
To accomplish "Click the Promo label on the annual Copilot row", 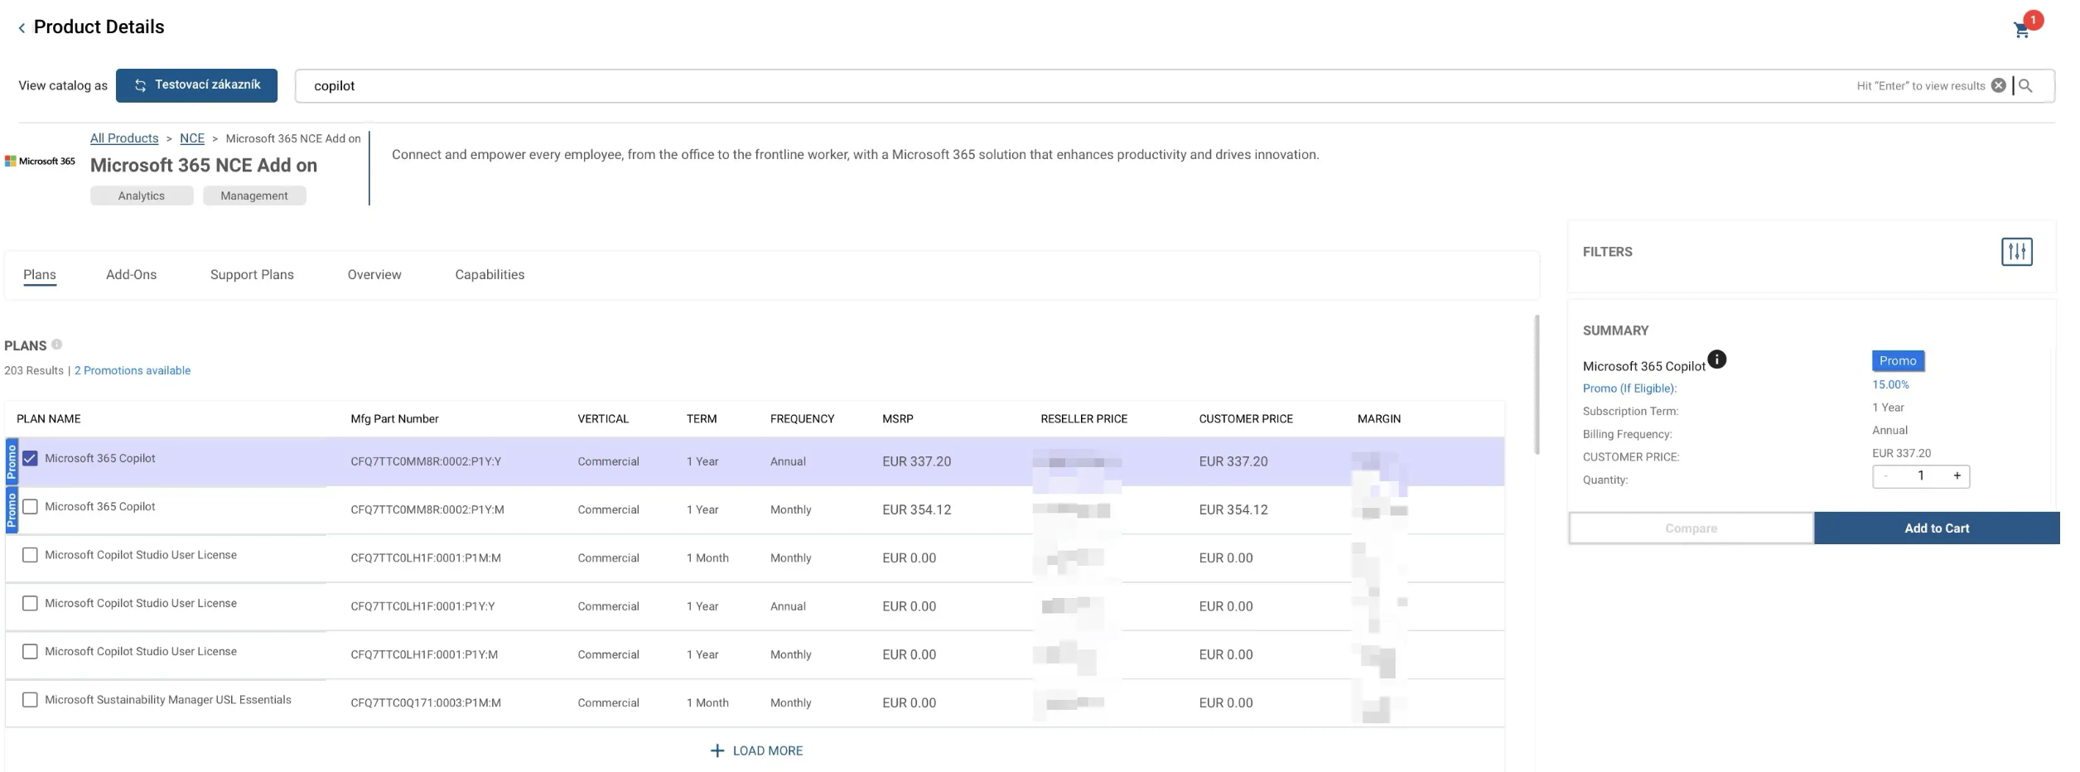I will click(12, 461).
